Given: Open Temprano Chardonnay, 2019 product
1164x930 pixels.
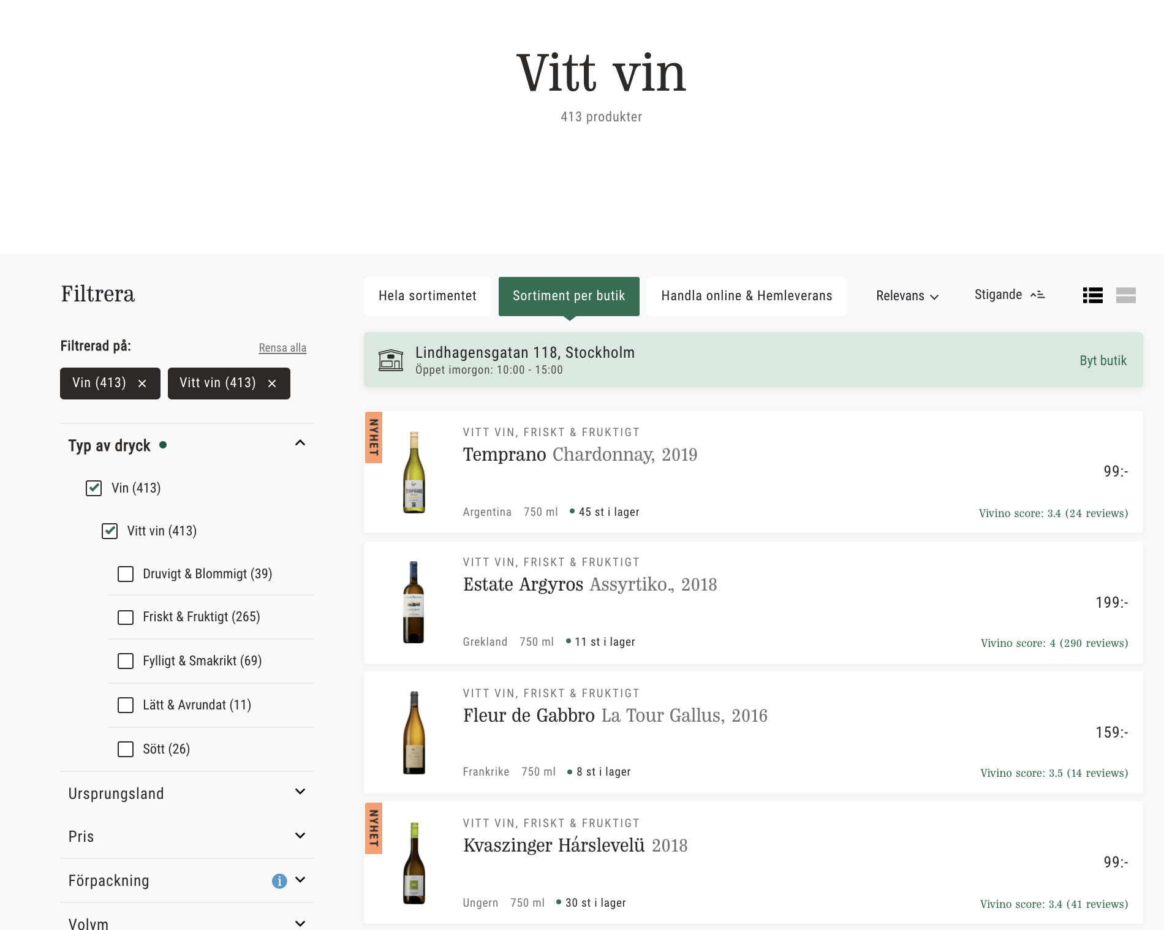Looking at the screenshot, I should (580, 455).
